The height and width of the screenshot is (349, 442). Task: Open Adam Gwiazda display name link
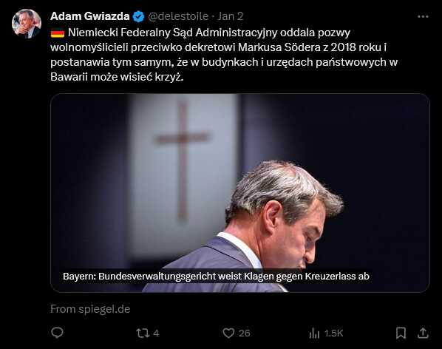click(90, 16)
